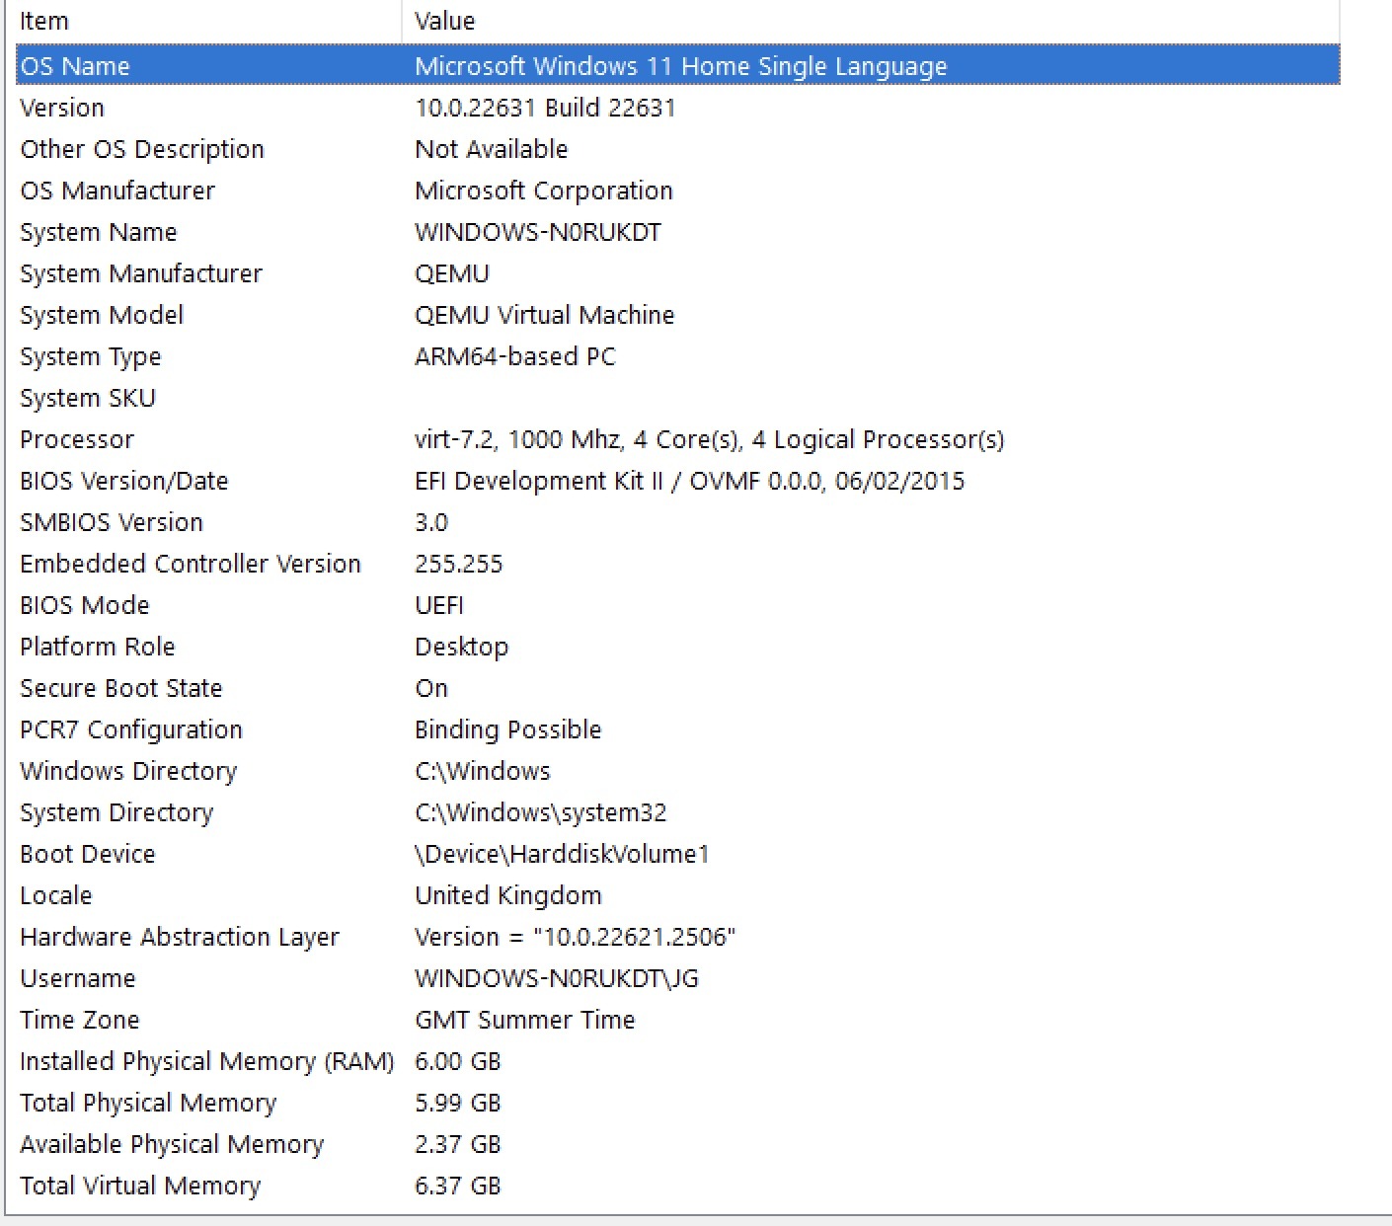
Task: Select the System Model row
Action: click(x=678, y=315)
